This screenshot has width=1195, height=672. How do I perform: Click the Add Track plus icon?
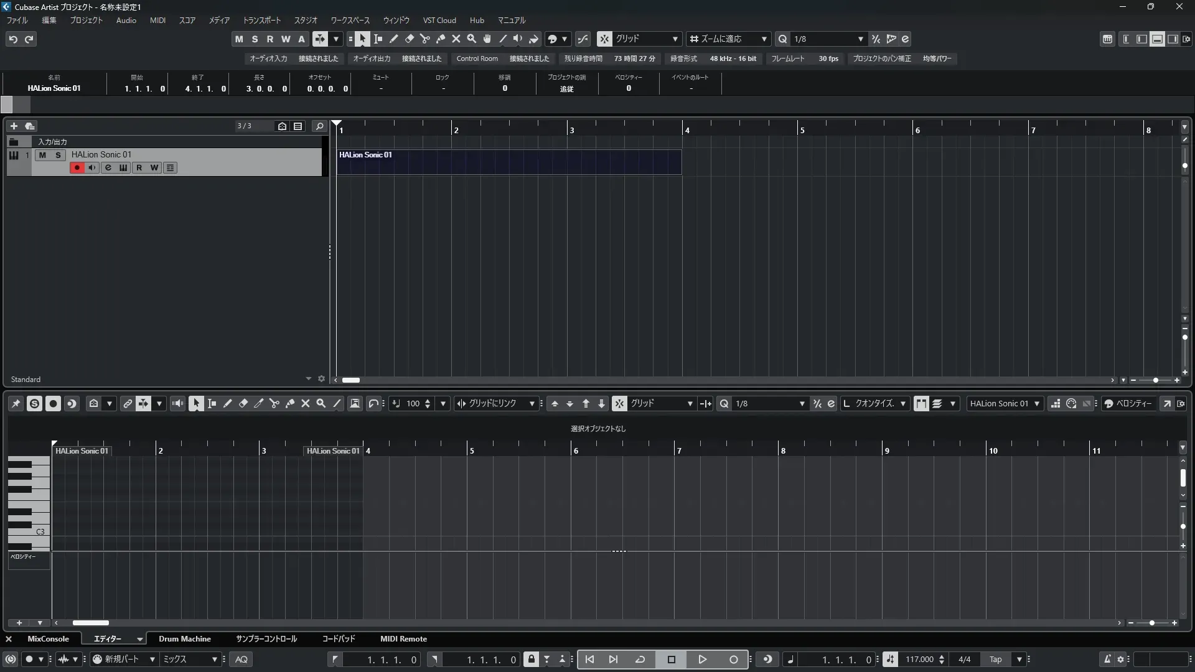pyautogui.click(x=14, y=126)
